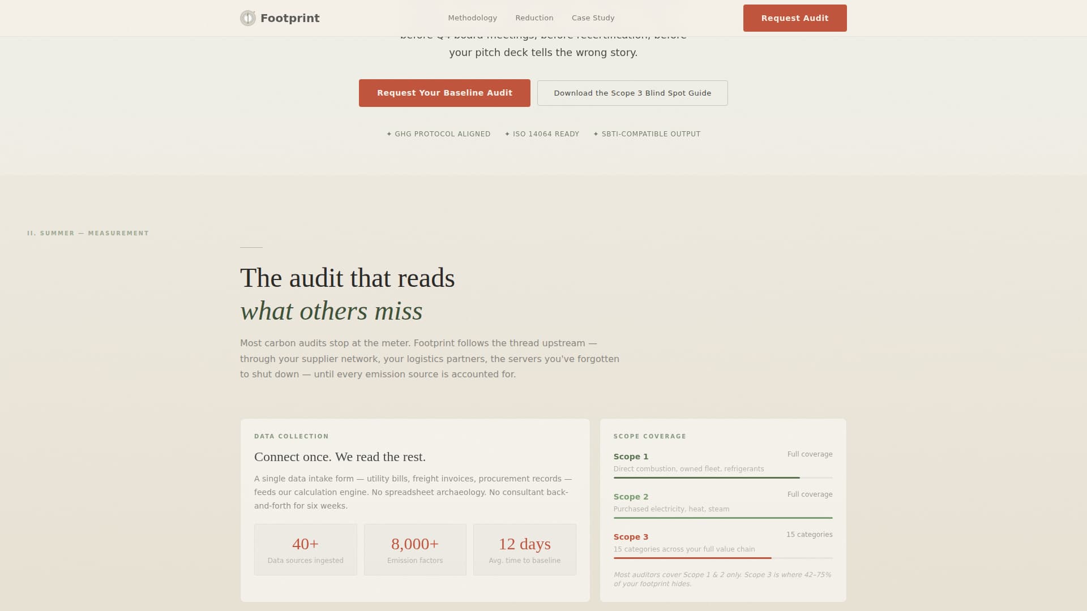Screen dimensions: 1087x611
Task: Click Request Your Baseline Audit
Action: click(x=444, y=93)
